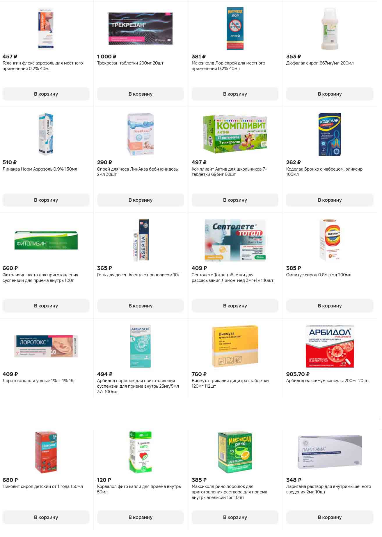Viewport: 382px width, 537px height.
Task: Open Септолете Тотал таблетки title link
Action: 232,278
